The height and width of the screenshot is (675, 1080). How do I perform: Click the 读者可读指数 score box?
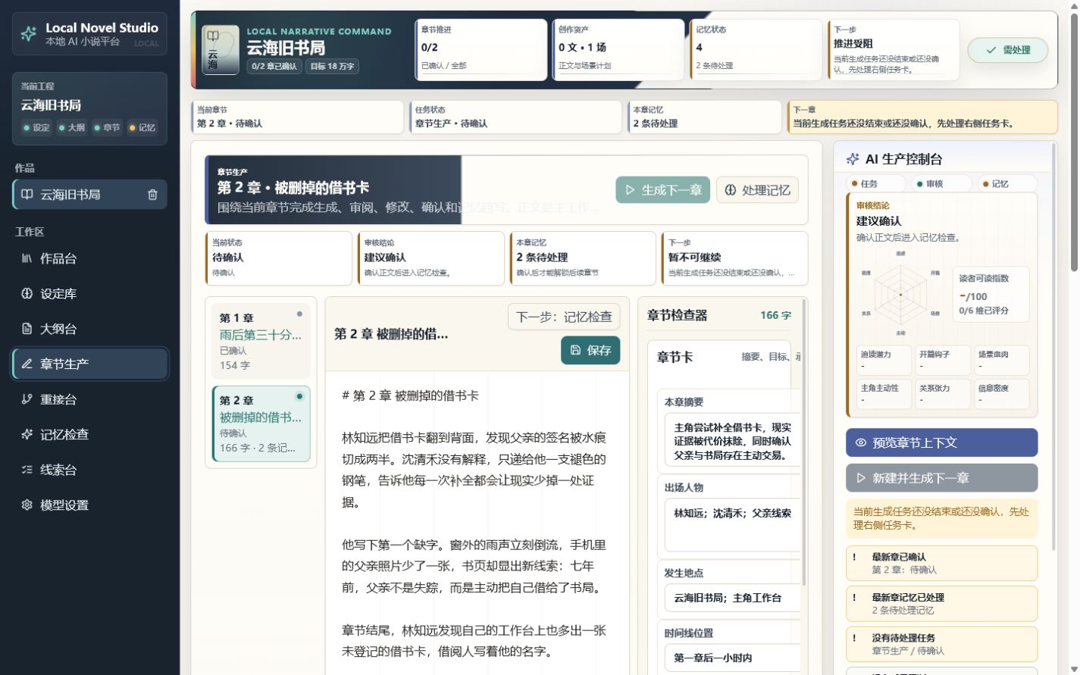991,294
